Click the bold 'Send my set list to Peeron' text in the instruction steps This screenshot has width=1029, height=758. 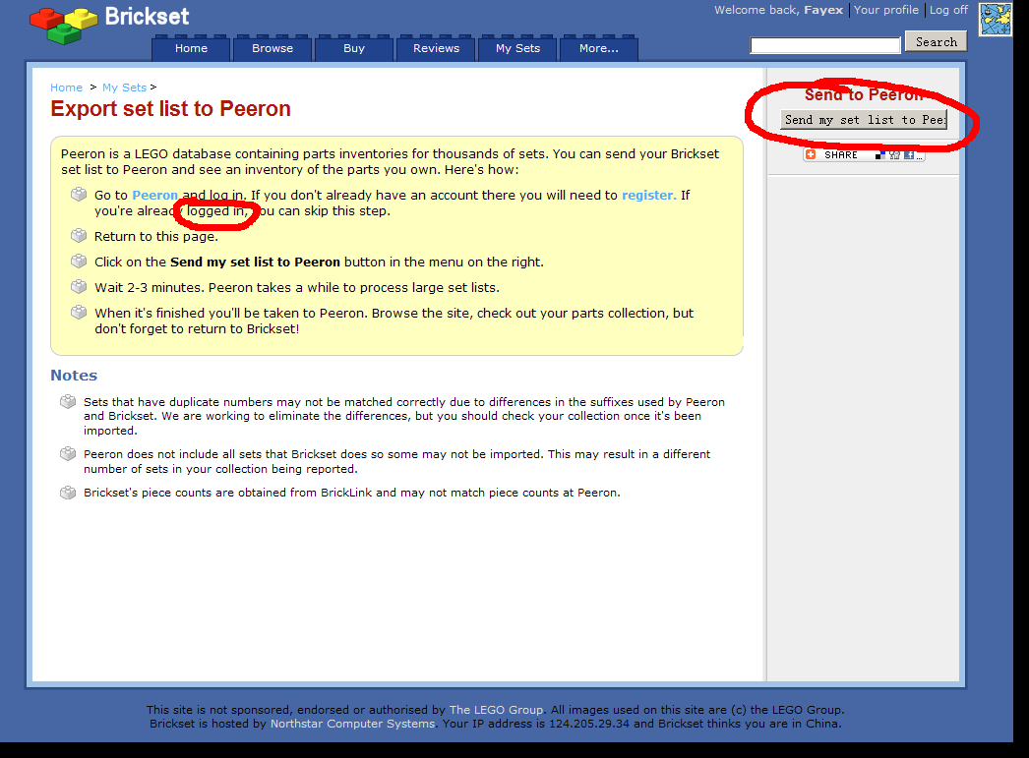click(x=255, y=262)
